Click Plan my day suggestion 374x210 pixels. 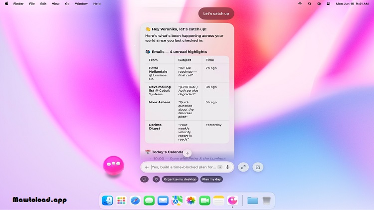211,179
